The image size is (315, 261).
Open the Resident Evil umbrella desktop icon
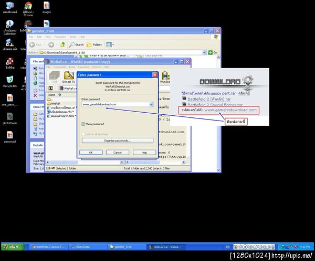10,63
